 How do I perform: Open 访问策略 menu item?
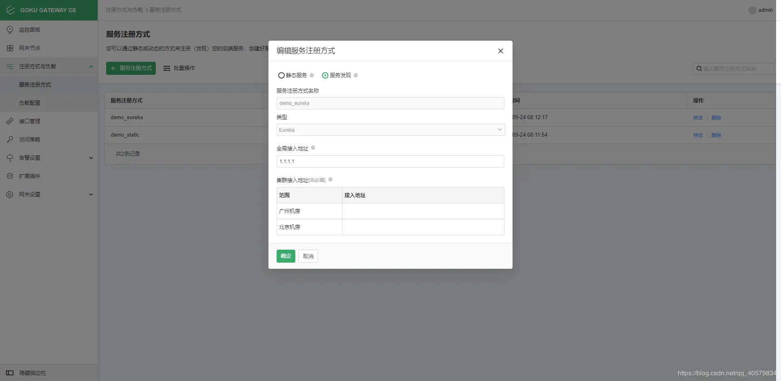point(49,139)
